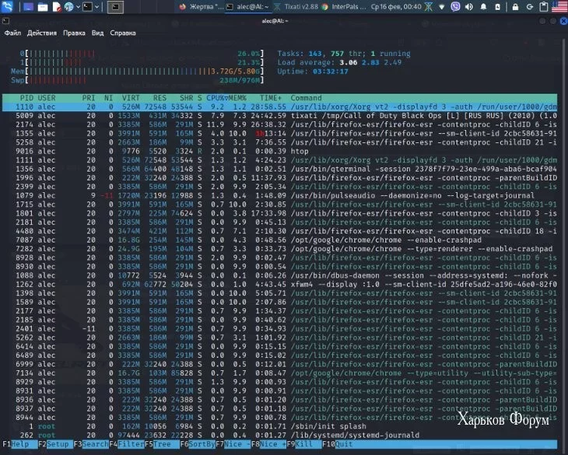This screenshot has width=568, height=455.
Task: Switch to the Tixati v2.88 taskbar window
Action: [x=296, y=6]
